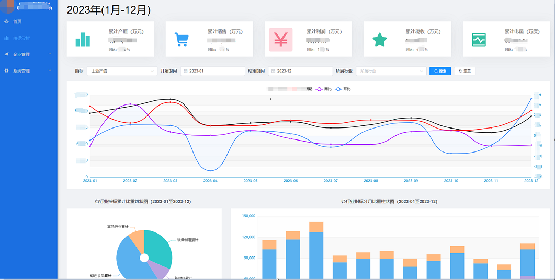Open the 指标 dropdown showing 工业产值
The image size is (555, 280).
(x=121, y=71)
